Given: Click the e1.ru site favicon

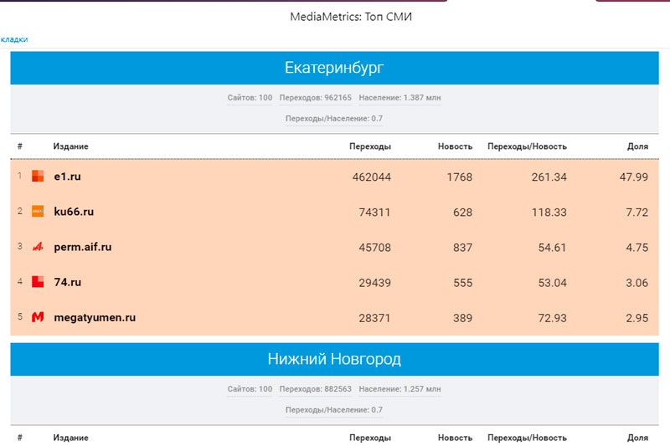Looking at the screenshot, I should pyautogui.click(x=38, y=177).
